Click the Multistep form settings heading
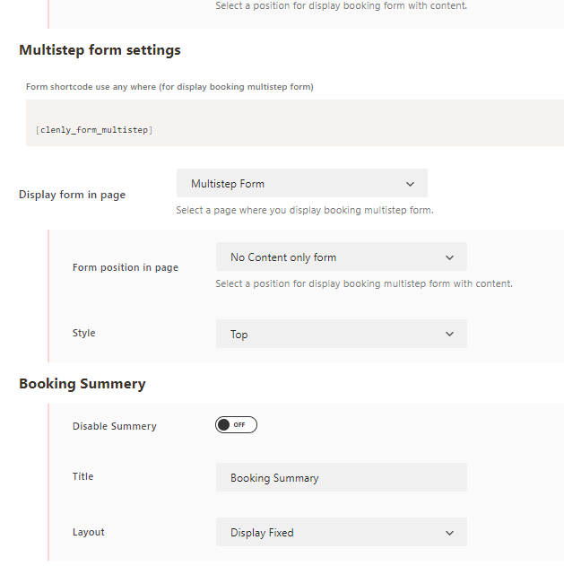Viewport: 564px width, 566px height. (x=100, y=50)
